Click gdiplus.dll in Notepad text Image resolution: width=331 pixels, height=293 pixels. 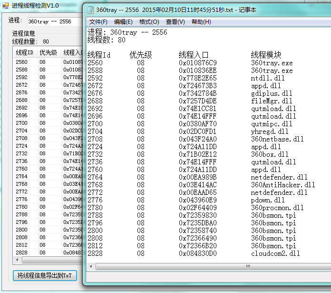coord(272,93)
